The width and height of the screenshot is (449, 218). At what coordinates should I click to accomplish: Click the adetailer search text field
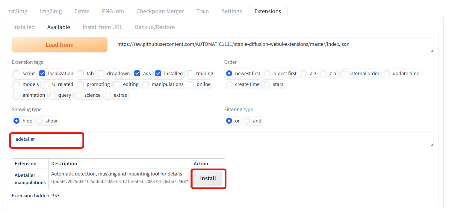pos(47,140)
